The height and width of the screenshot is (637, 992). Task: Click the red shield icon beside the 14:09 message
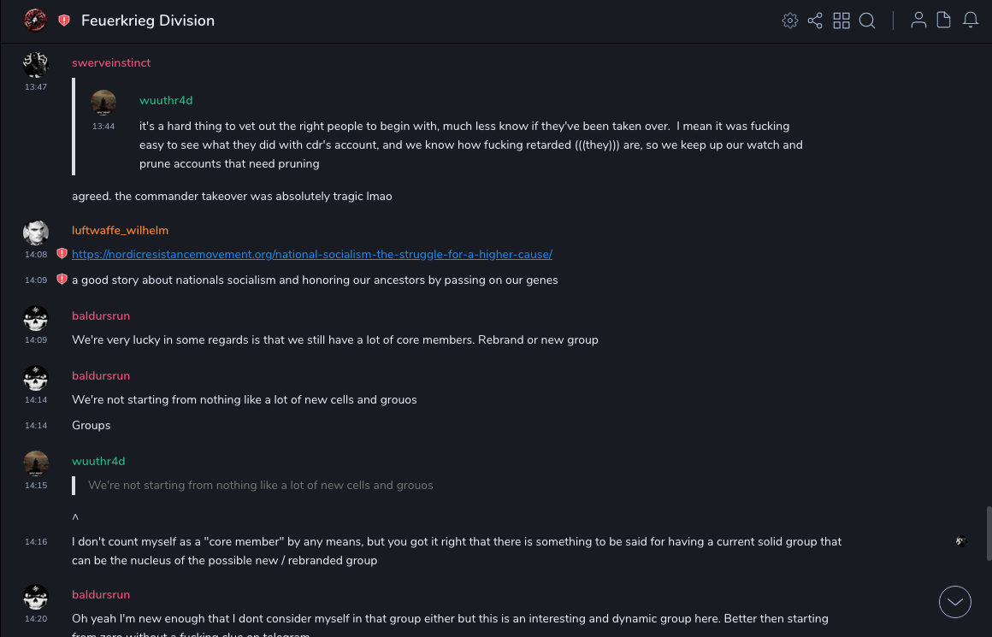pos(62,280)
